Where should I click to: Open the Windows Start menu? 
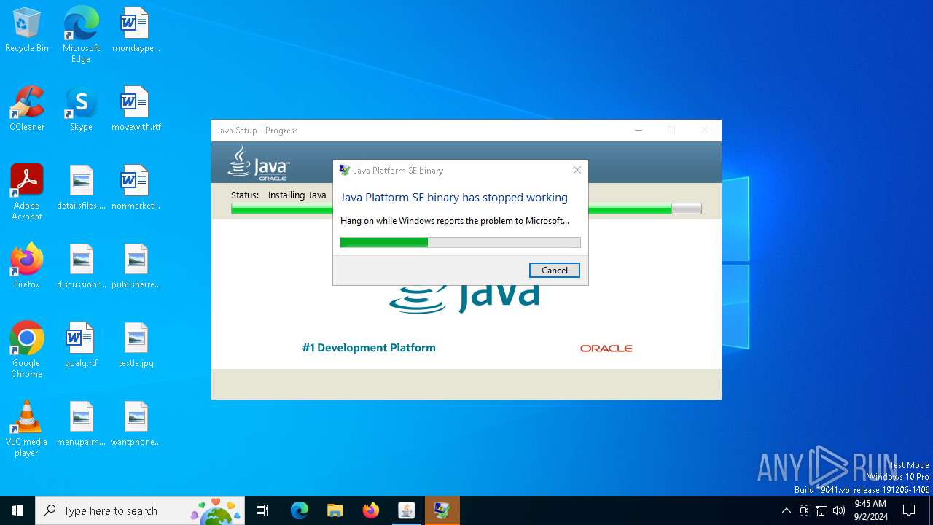click(17, 510)
